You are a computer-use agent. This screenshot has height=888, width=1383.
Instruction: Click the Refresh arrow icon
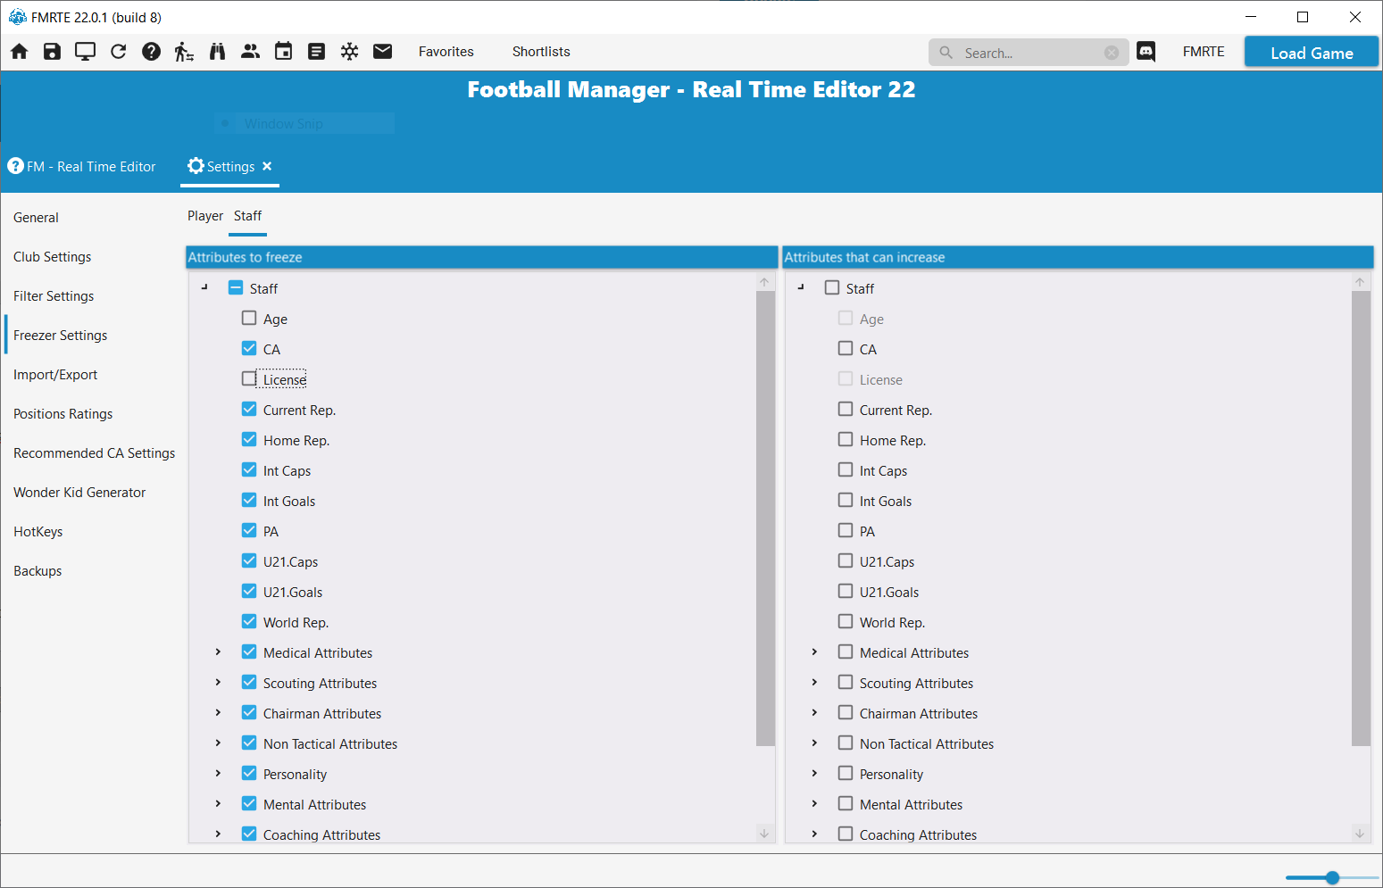click(118, 52)
